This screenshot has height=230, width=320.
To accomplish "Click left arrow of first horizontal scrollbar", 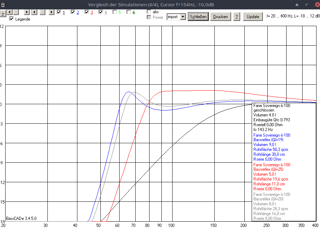I will (x=10, y=12).
